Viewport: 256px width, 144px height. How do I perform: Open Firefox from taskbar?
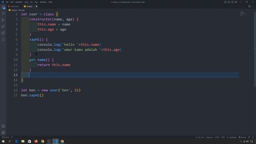[x=36, y=141]
